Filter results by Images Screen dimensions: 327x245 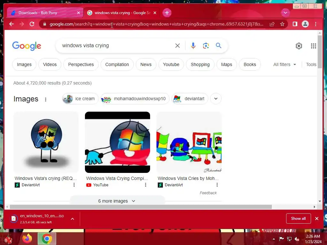coord(24,64)
